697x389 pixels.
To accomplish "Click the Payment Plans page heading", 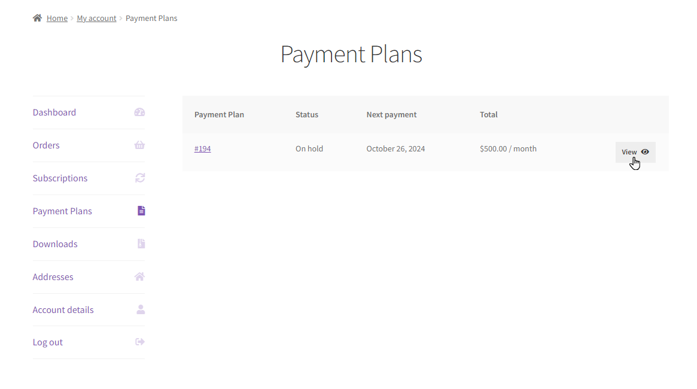I will tap(351, 54).
